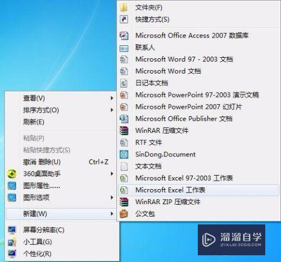Create a new Microsoft Excel 工作表
Viewport: 281px width, 262px height.
click(x=198, y=190)
